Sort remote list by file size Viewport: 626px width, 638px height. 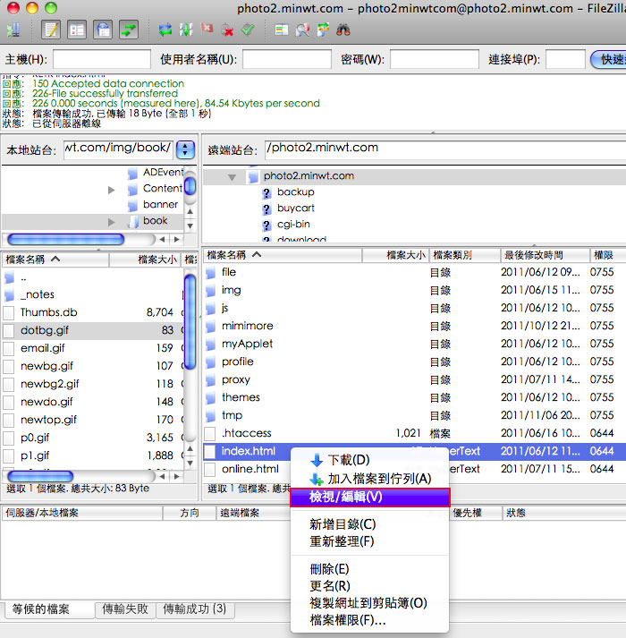coord(395,255)
